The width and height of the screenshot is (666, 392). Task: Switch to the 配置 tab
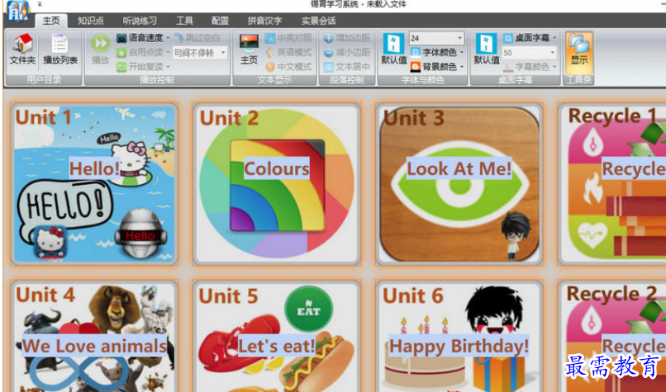[220, 21]
